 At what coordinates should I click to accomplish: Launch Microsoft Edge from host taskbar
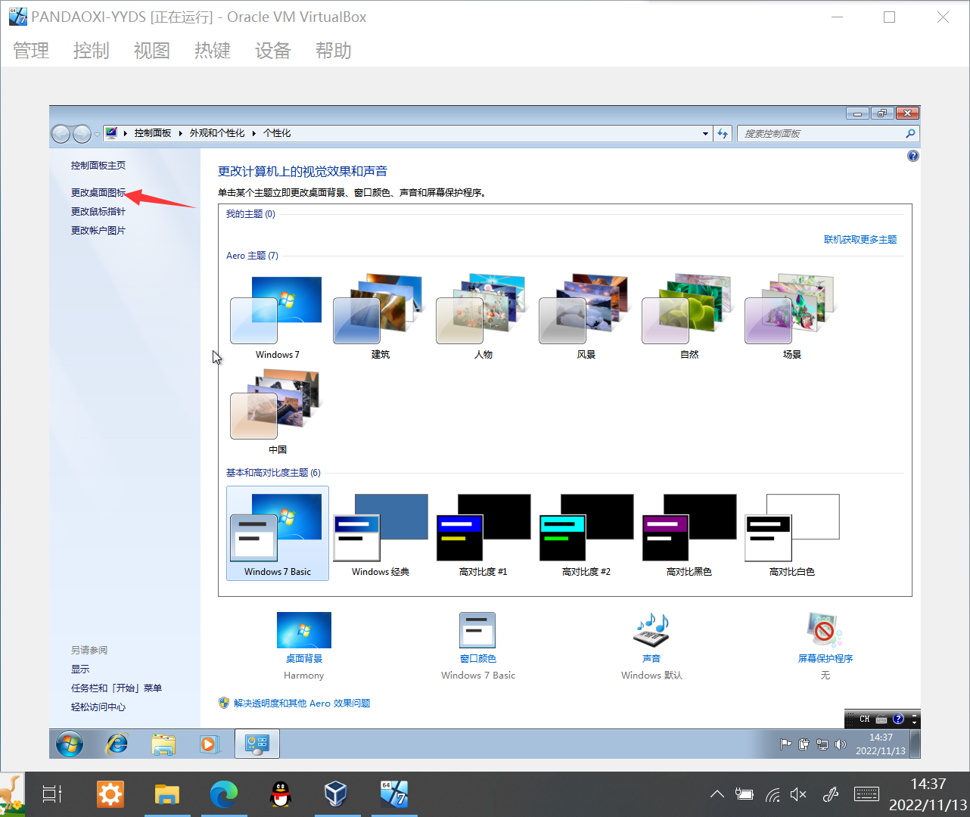click(x=223, y=794)
